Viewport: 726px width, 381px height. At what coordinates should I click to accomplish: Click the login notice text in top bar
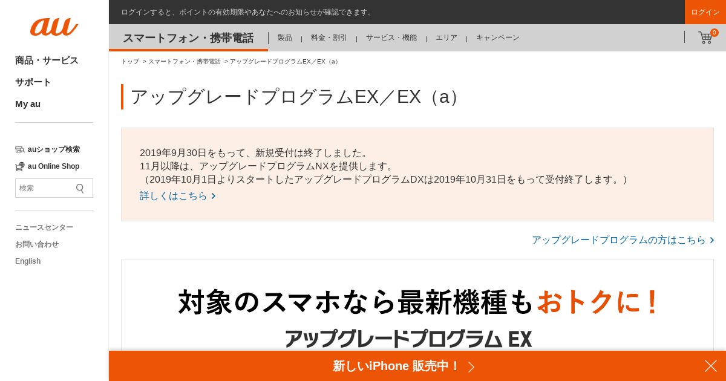247,12
